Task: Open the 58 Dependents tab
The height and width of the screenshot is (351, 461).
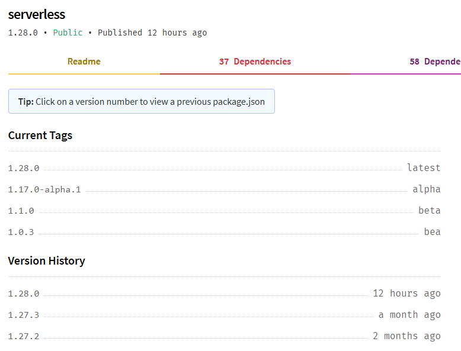Action: pos(434,62)
